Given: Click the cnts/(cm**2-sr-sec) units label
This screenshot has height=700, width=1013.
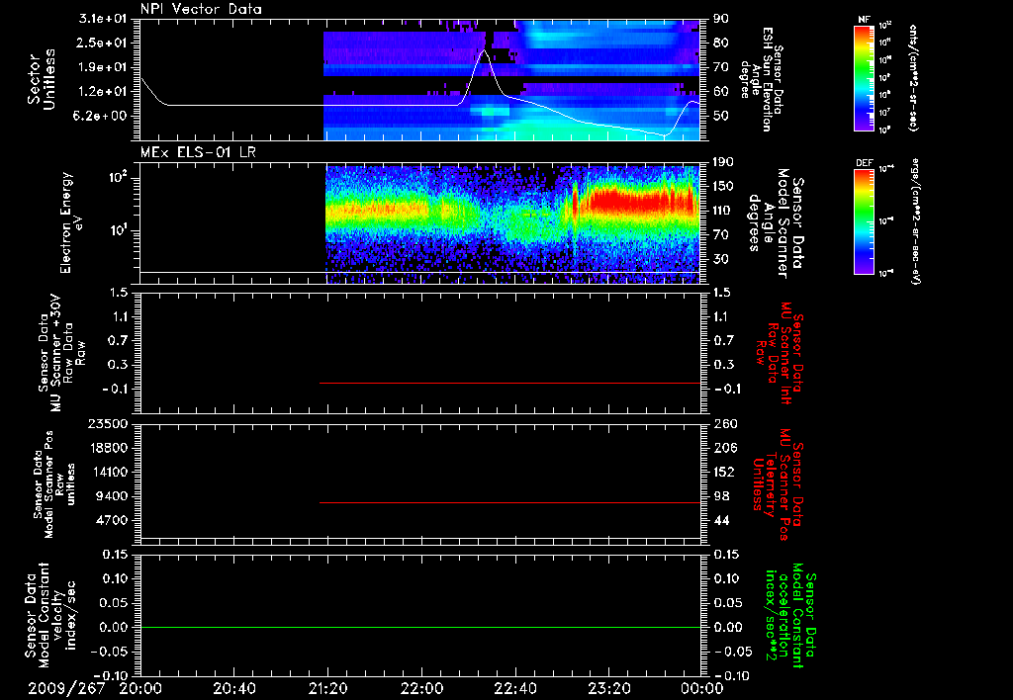Looking at the screenshot, I should coord(913,78).
